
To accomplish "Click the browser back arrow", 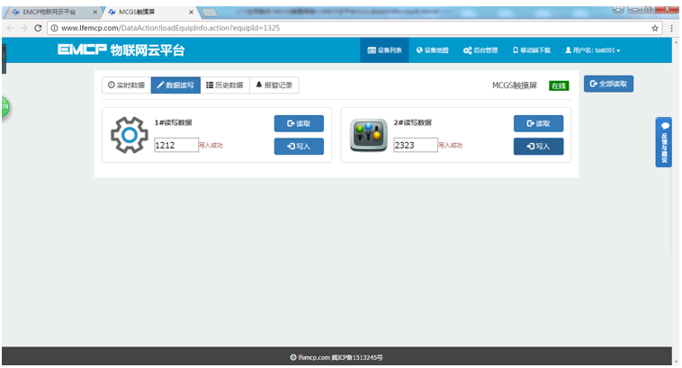I will coord(10,28).
